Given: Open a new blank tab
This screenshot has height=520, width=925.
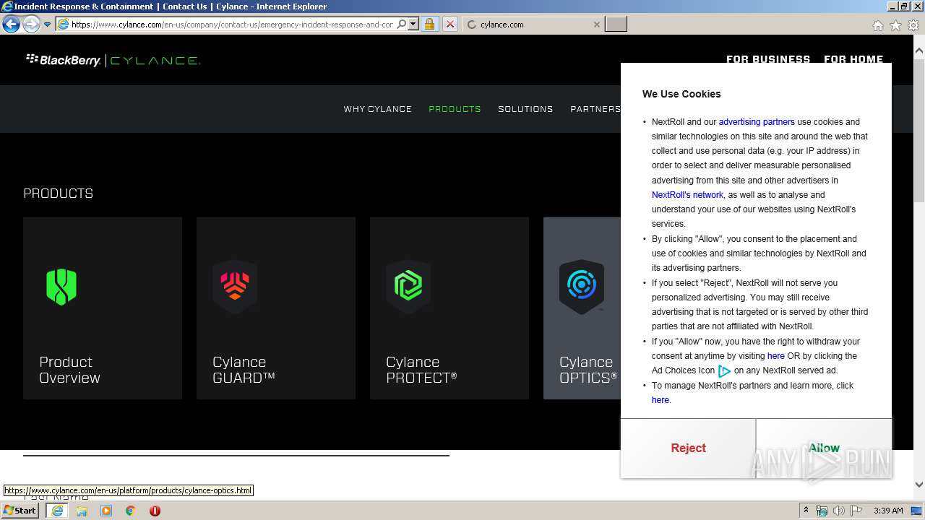Looking at the screenshot, I should click(x=616, y=24).
